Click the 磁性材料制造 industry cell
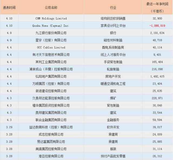 coord(113,40)
